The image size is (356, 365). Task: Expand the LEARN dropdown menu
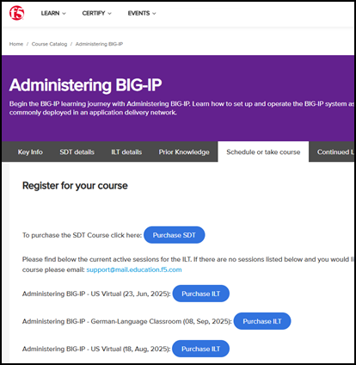pos(53,13)
